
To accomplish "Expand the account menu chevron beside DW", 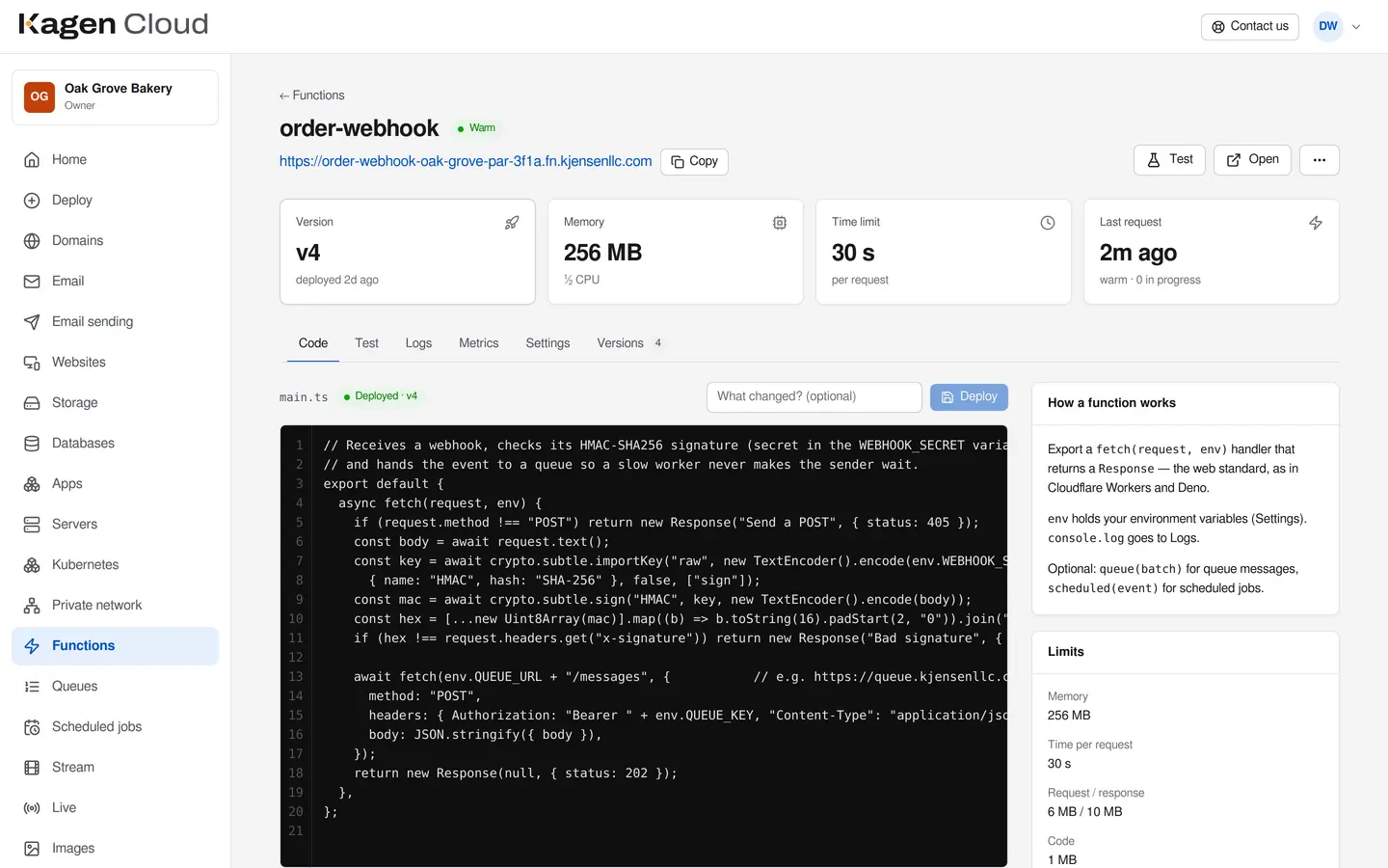I will coord(1356,27).
